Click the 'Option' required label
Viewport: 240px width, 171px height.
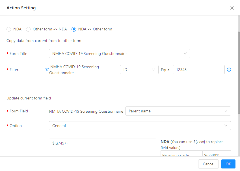14,126
